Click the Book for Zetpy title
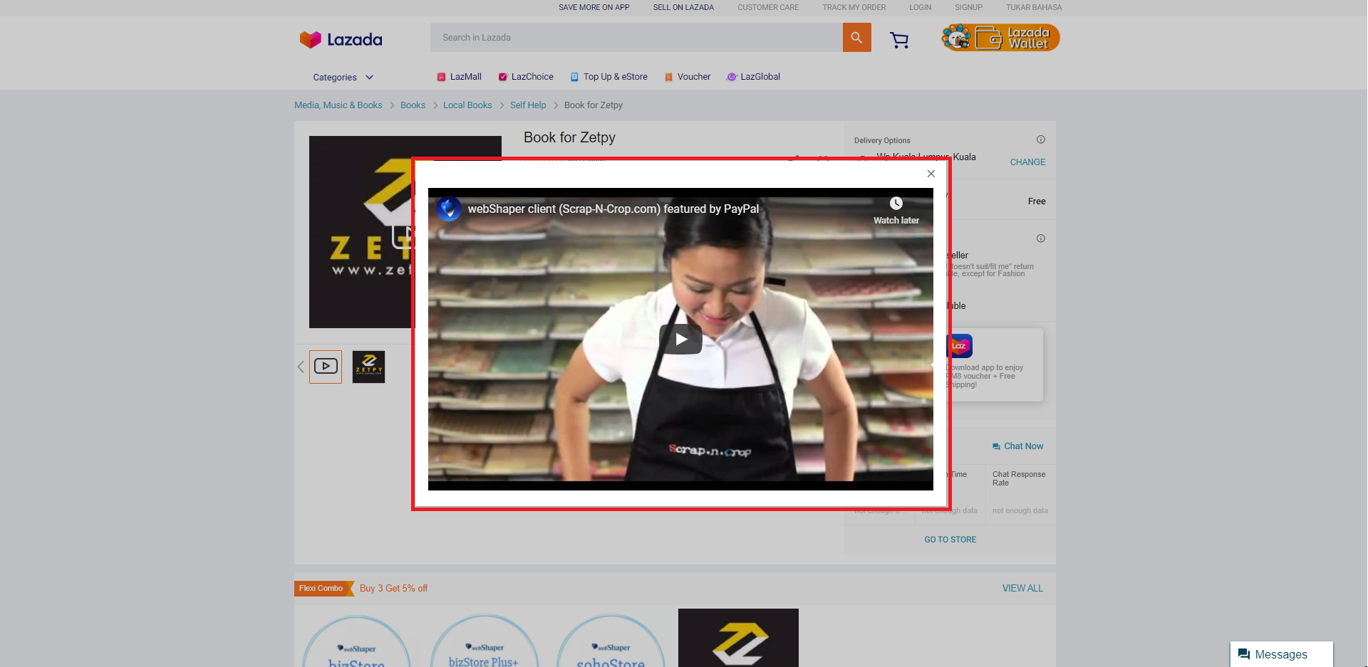 [x=569, y=137]
